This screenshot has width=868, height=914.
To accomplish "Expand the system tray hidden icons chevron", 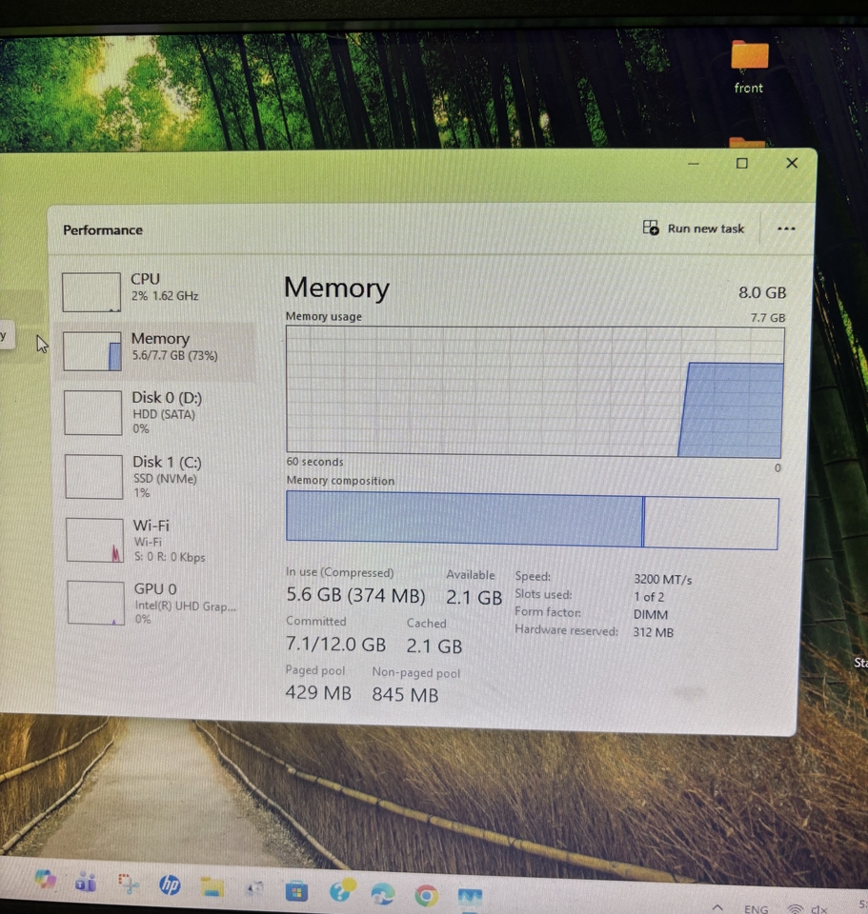I will click(x=717, y=908).
